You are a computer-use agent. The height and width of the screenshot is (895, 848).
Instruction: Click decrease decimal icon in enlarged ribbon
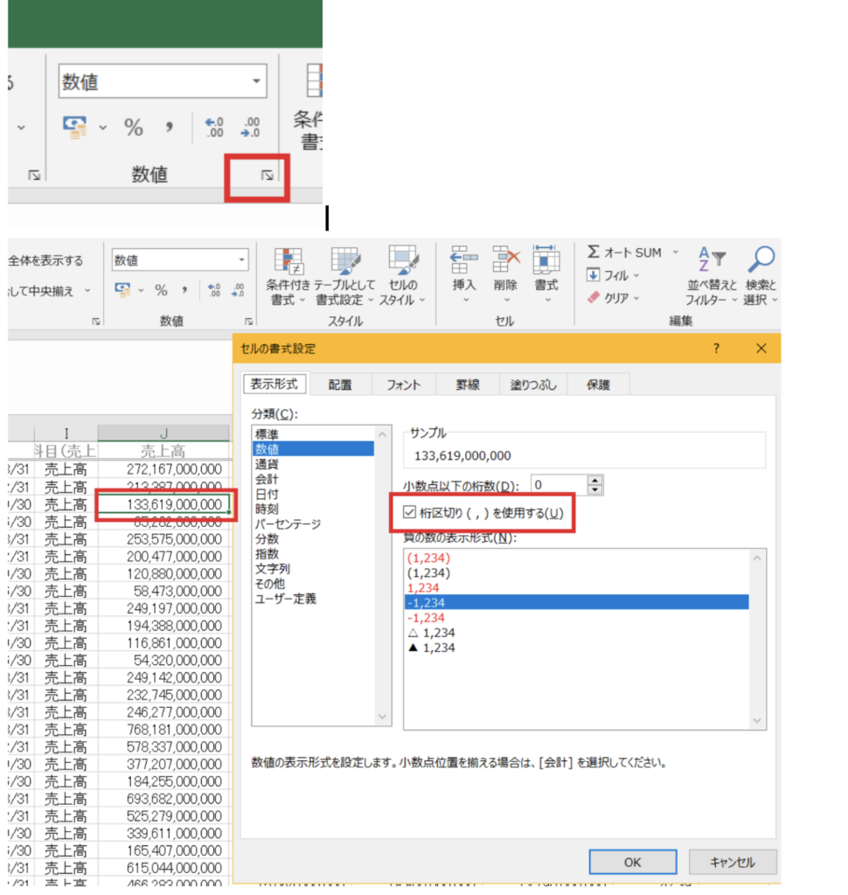click(x=251, y=127)
